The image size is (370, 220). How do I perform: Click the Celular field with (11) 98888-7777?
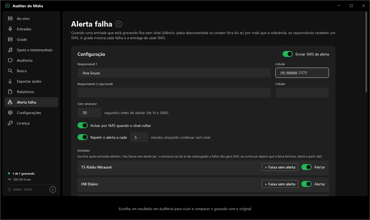tap(302, 73)
